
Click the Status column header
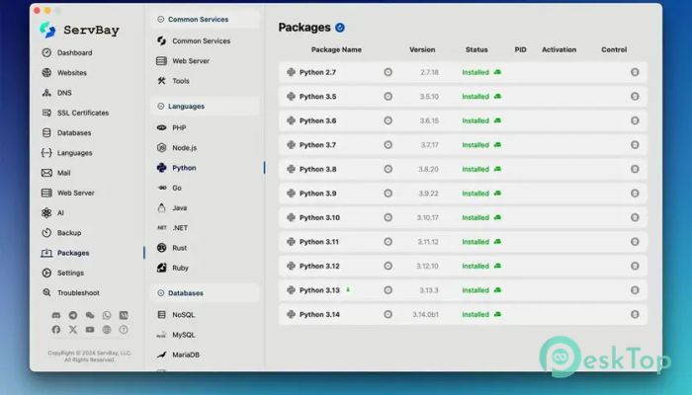pyautogui.click(x=476, y=49)
